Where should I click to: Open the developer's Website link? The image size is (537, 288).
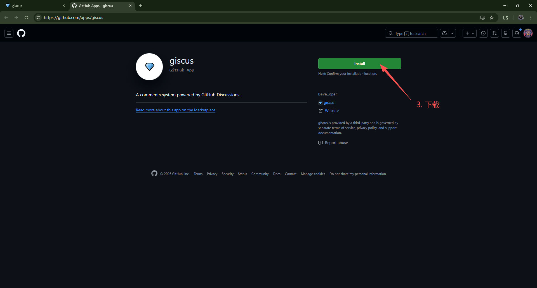pos(331,111)
